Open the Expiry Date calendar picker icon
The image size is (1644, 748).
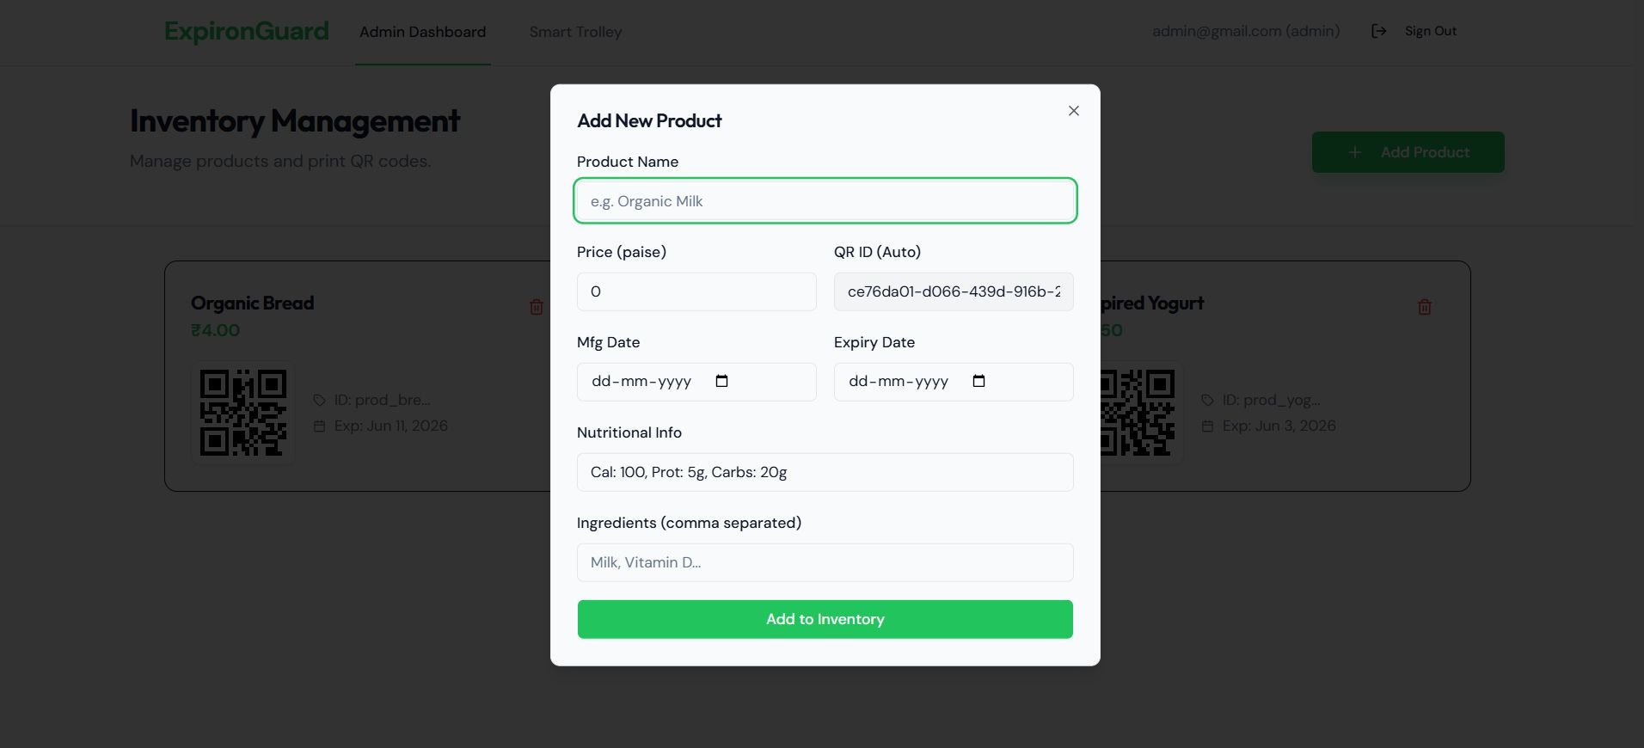click(x=978, y=381)
